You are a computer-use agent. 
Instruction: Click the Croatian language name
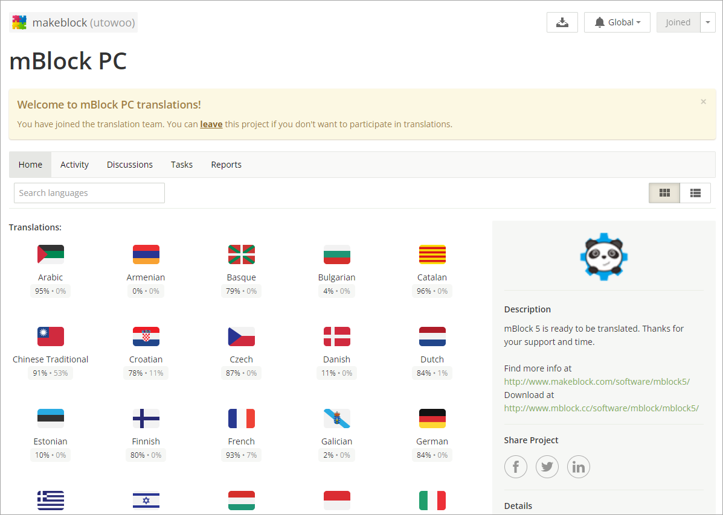tap(146, 359)
